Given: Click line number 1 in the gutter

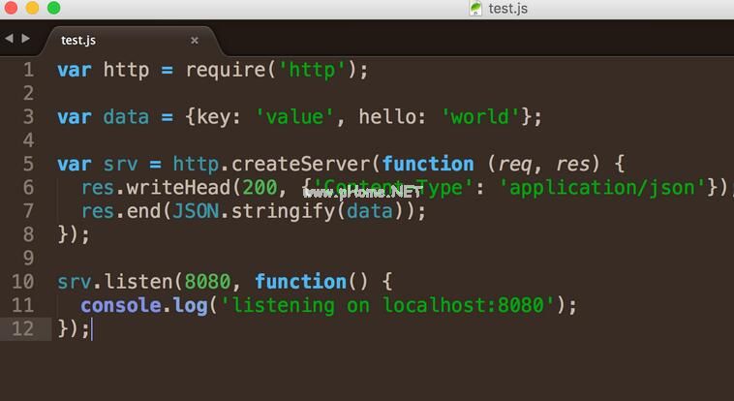Looking at the screenshot, I should (28, 70).
